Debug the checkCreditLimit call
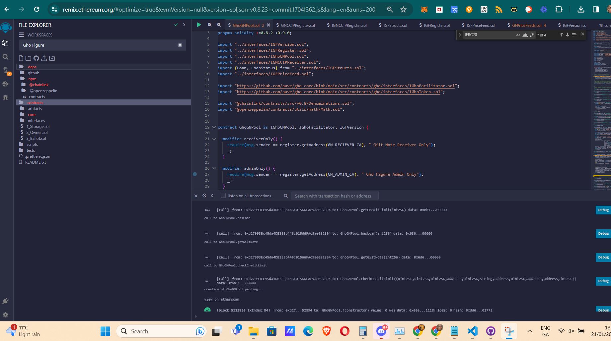611x341 pixels. (603, 281)
